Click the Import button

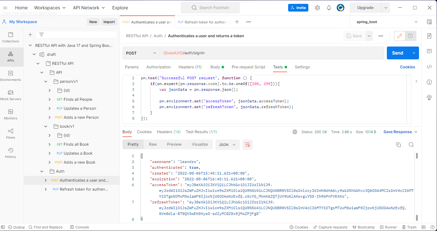109,22
